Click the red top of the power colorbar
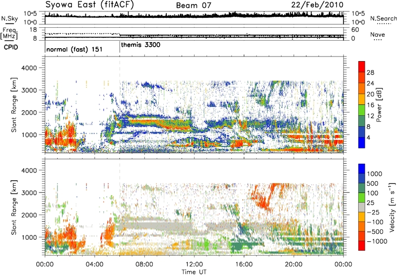The height and width of the screenshot is (275, 397). point(362,67)
